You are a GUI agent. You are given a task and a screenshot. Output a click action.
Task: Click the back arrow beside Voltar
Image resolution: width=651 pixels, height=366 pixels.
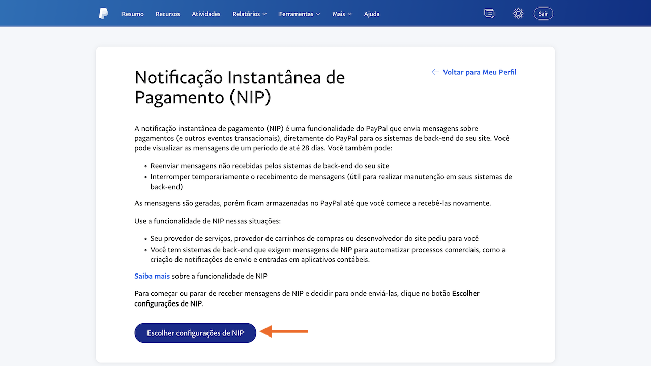point(435,72)
